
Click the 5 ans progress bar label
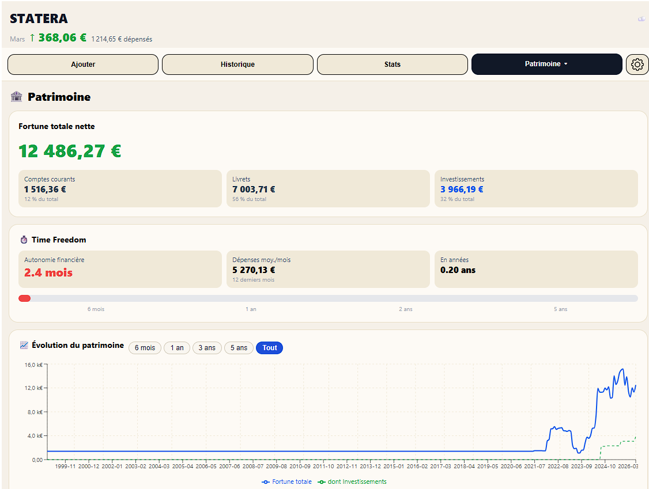[x=560, y=309]
